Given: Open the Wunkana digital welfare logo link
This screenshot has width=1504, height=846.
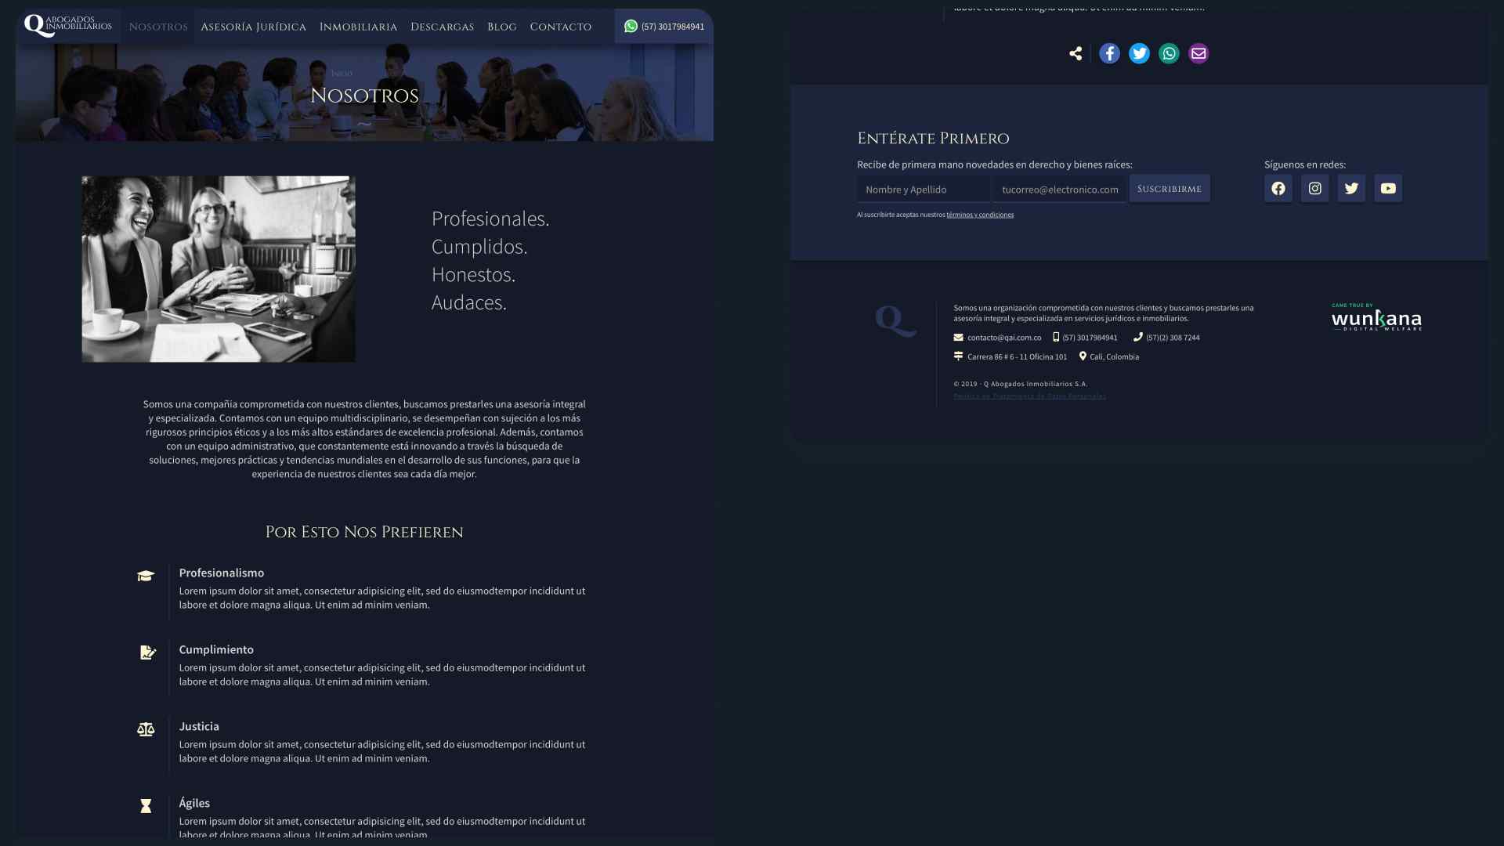Looking at the screenshot, I should (x=1376, y=317).
